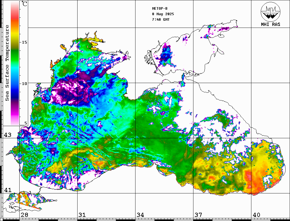Click the longitude label 28
Viewport: 290px width, 221px height.
(x=24, y=215)
